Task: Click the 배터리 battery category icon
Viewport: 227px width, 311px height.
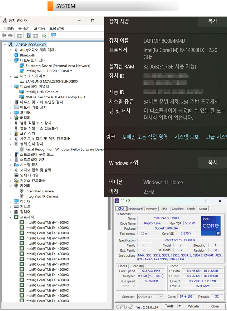Action: (x=16, y=118)
